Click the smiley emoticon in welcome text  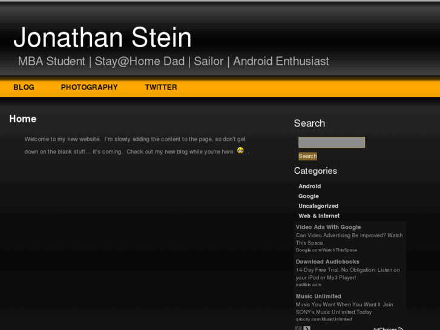[240, 150]
